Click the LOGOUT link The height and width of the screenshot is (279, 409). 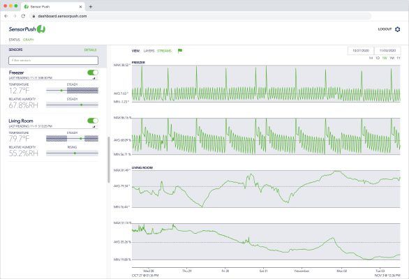[385, 29]
